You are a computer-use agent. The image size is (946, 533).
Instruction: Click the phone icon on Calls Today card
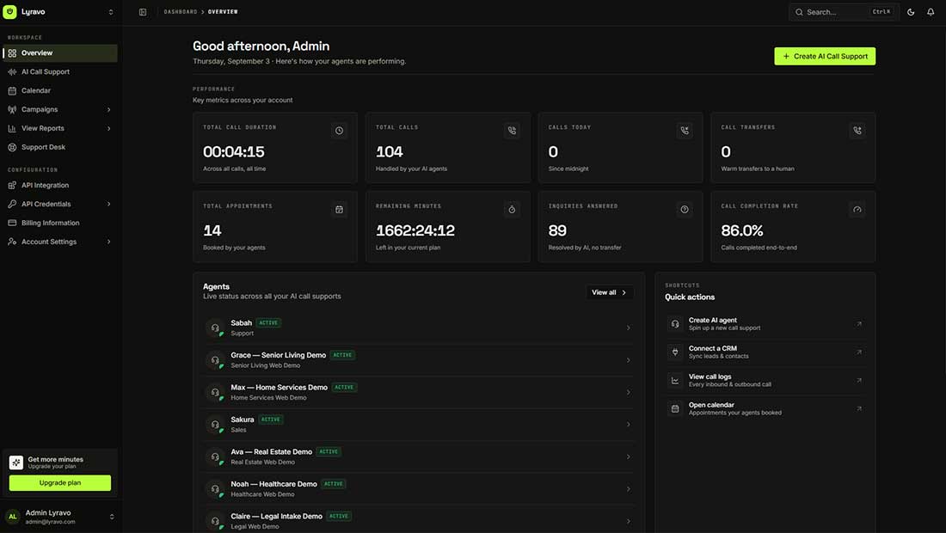click(685, 131)
